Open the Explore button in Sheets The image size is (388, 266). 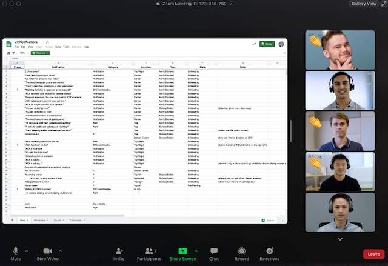268,221
